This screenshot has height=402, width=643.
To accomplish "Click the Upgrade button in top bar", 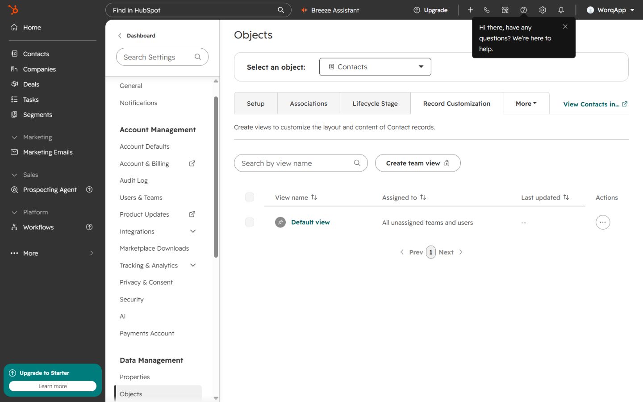I will [x=430, y=10].
